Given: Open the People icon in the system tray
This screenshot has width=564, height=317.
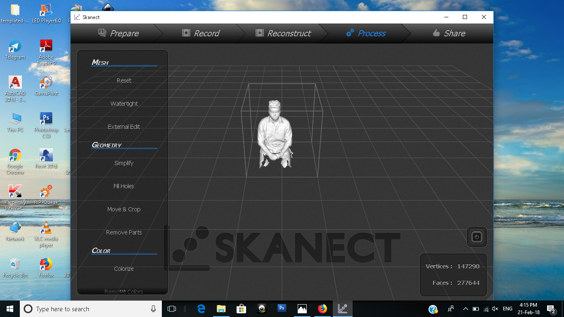Looking at the screenshot, I should 451,309.
